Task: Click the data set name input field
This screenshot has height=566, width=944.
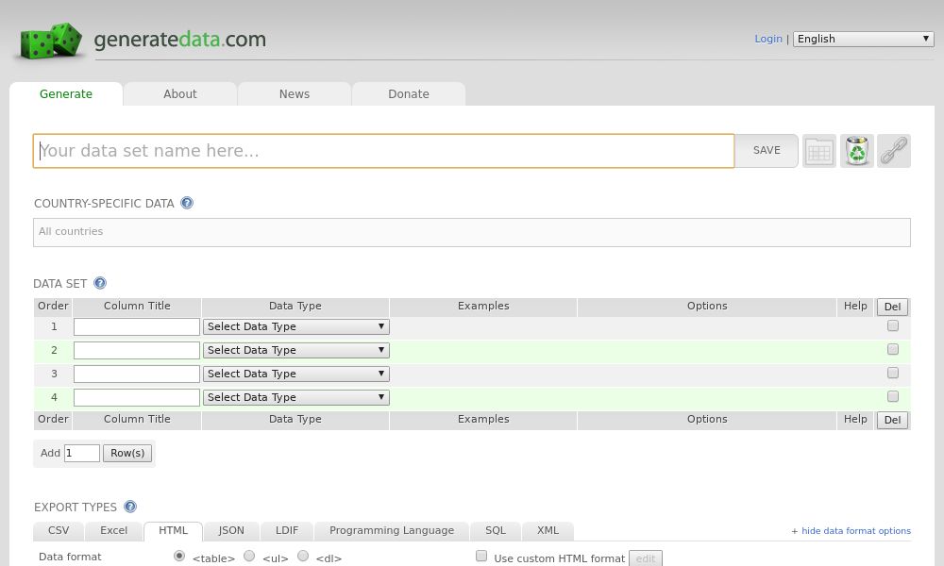Action: pos(383,150)
